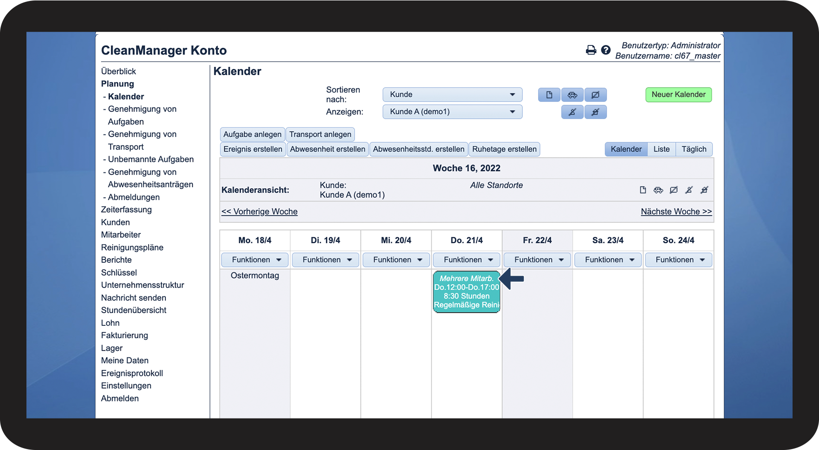Go to Nächste Woche >>
Screen dimensions: 819x450
coord(676,212)
